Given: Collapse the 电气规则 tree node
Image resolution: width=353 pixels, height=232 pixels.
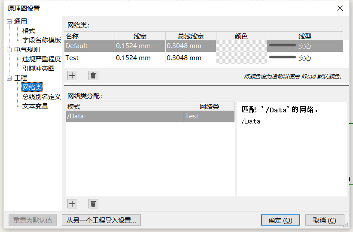Looking at the screenshot, I should (9, 50).
